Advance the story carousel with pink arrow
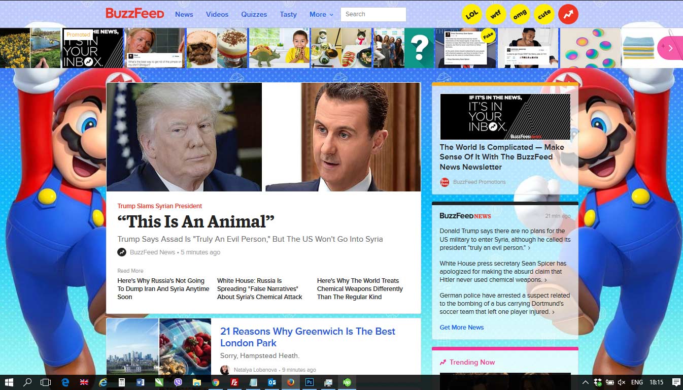Screen dimensions: 683x390 [670, 48]
